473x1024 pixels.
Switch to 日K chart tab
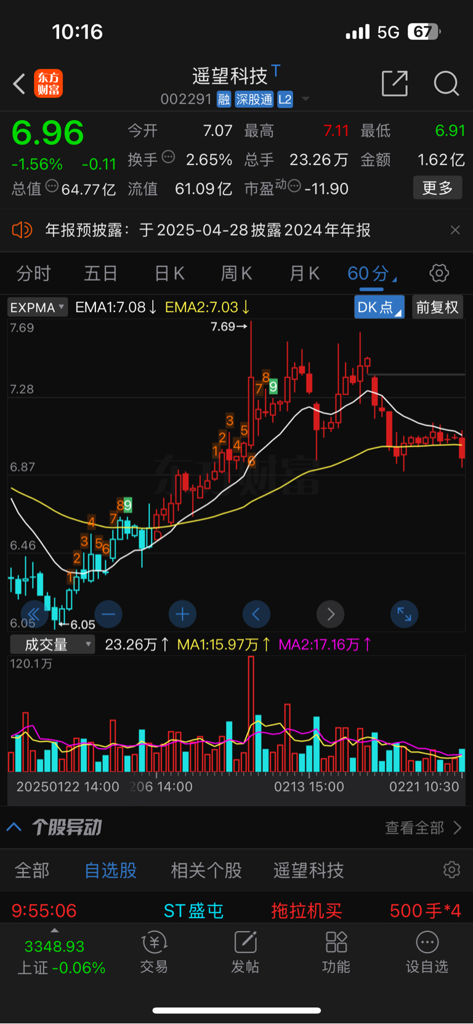coord(169,273)
